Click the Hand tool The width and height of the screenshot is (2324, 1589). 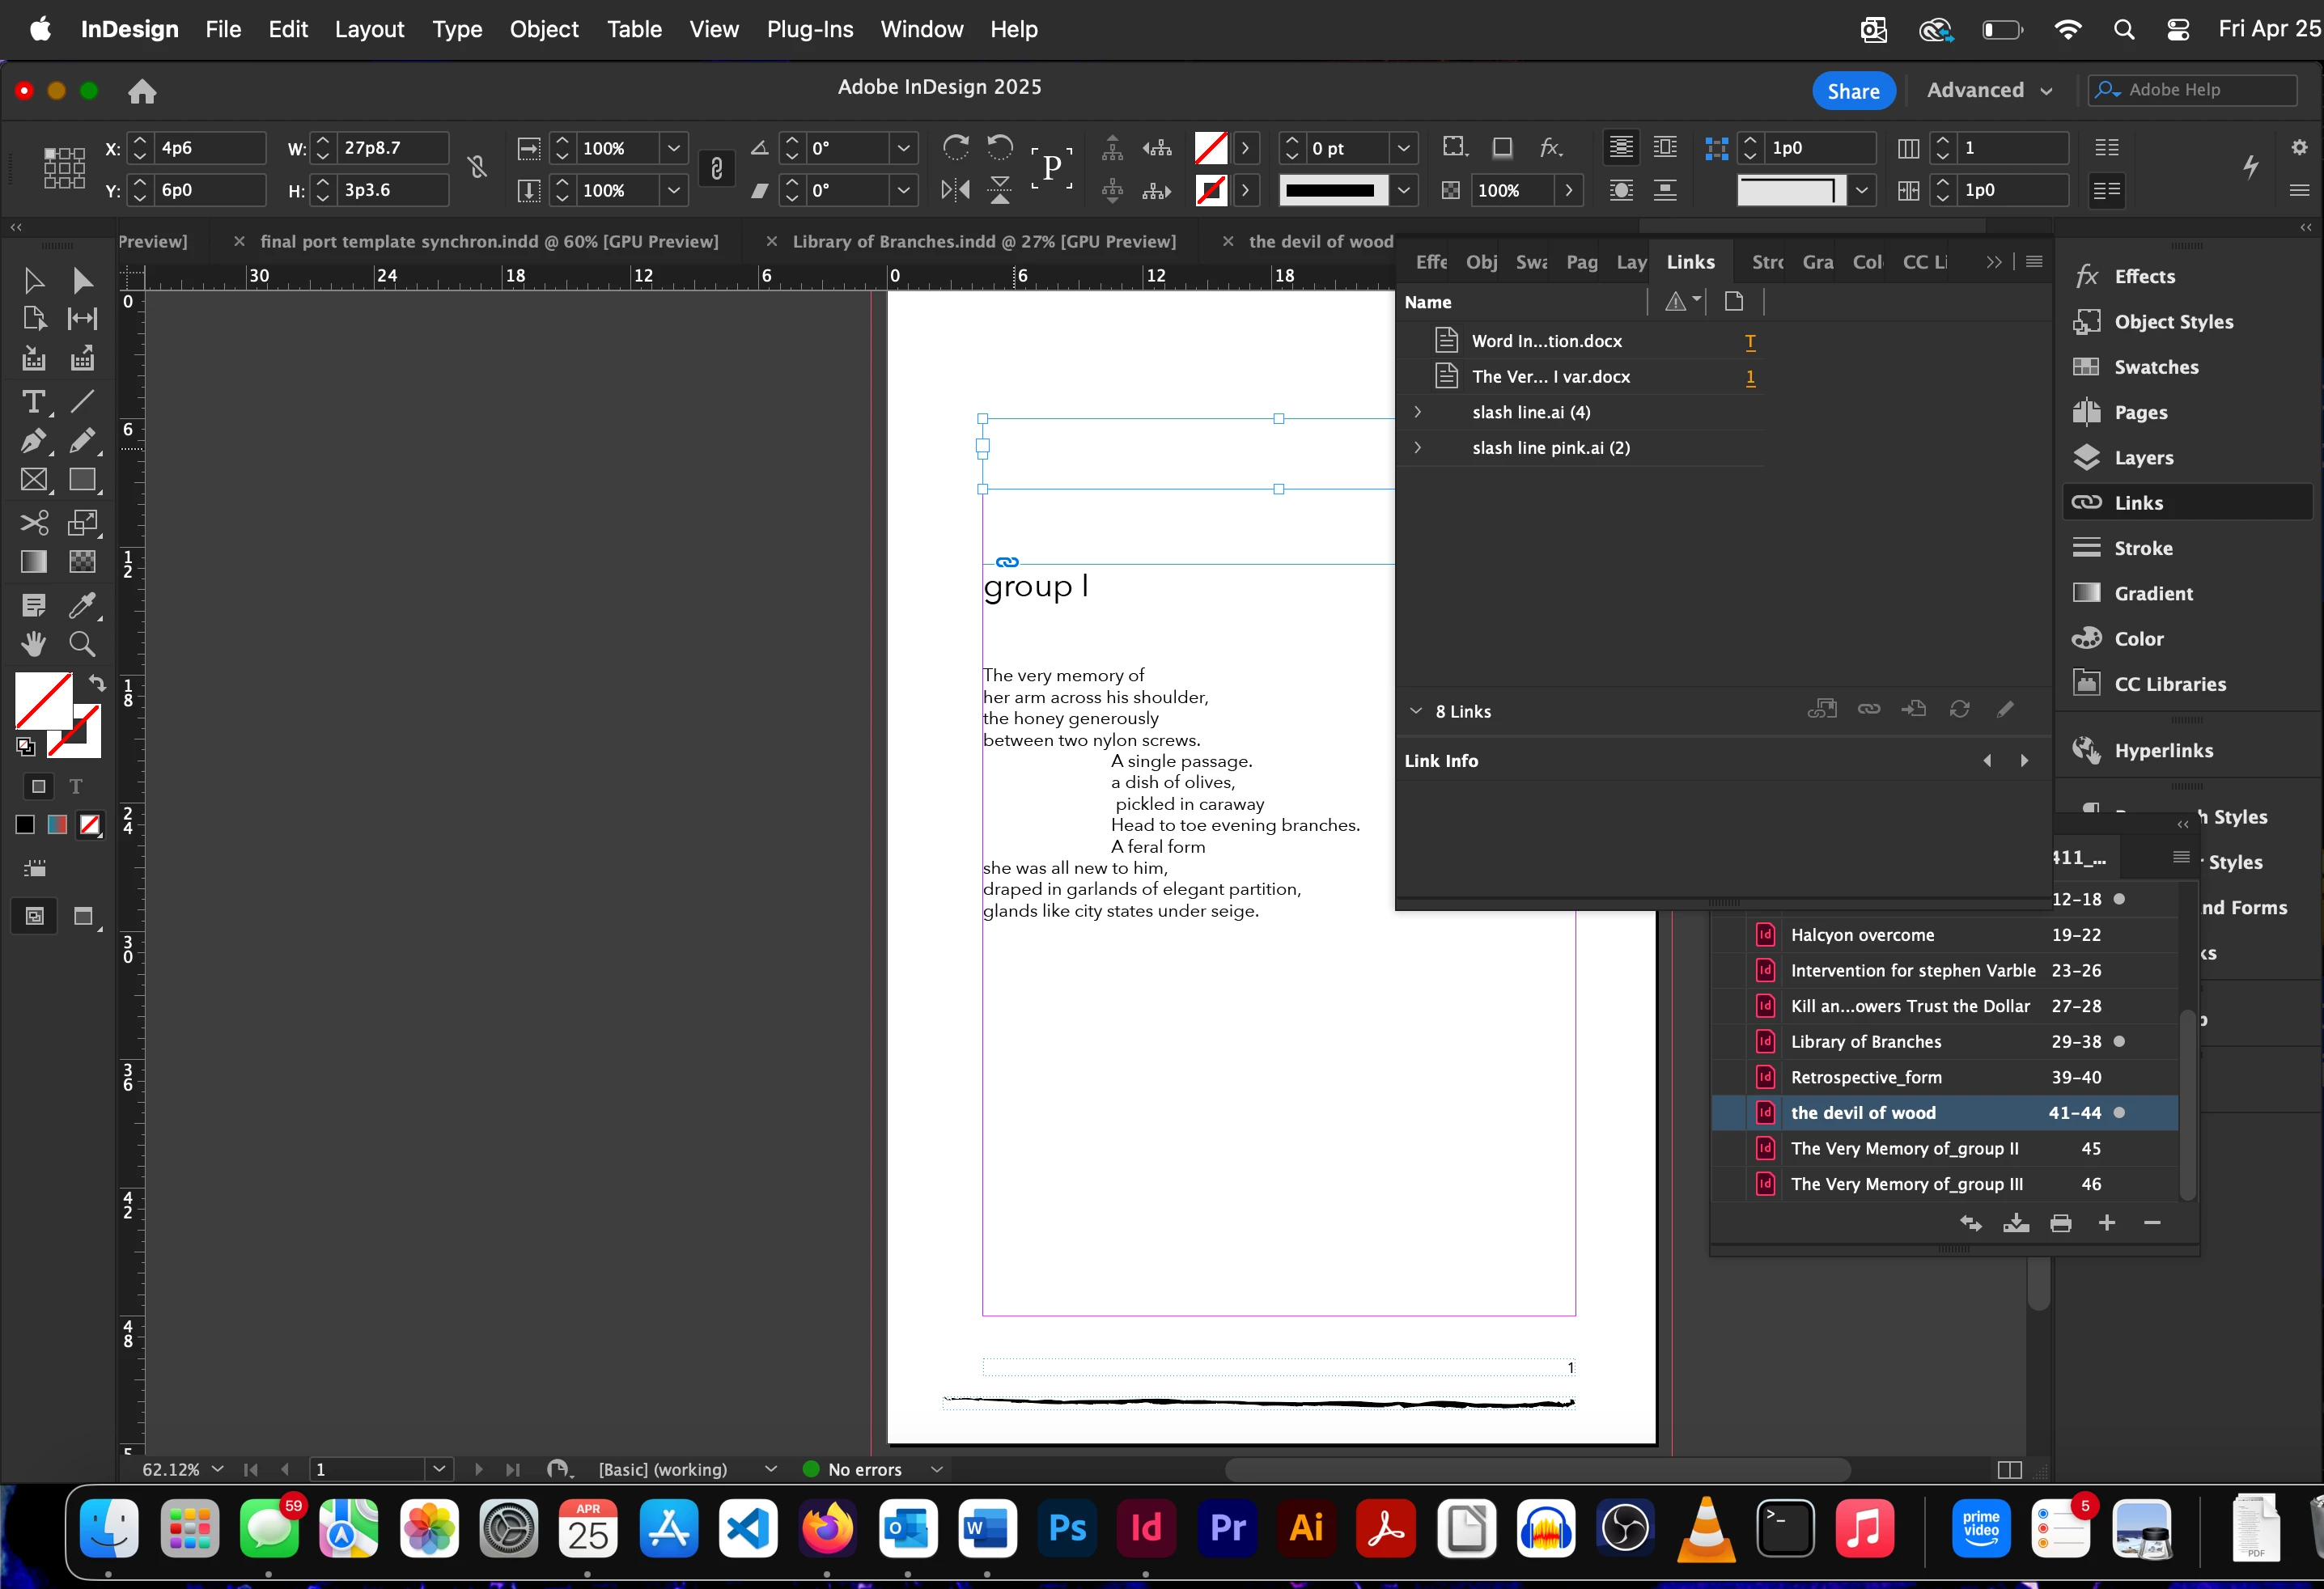33,645
